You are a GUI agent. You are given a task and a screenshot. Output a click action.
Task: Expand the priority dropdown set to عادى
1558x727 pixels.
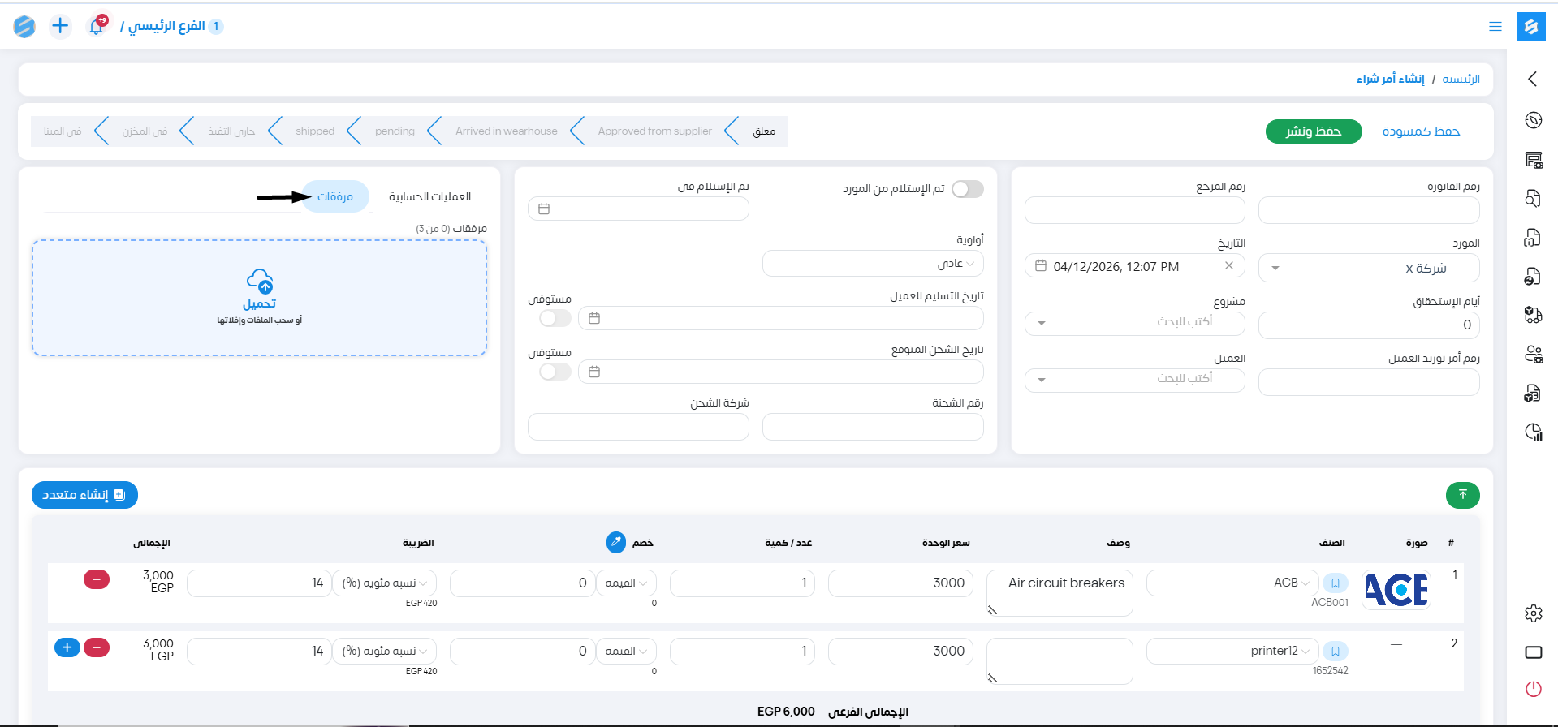[873, 264]
